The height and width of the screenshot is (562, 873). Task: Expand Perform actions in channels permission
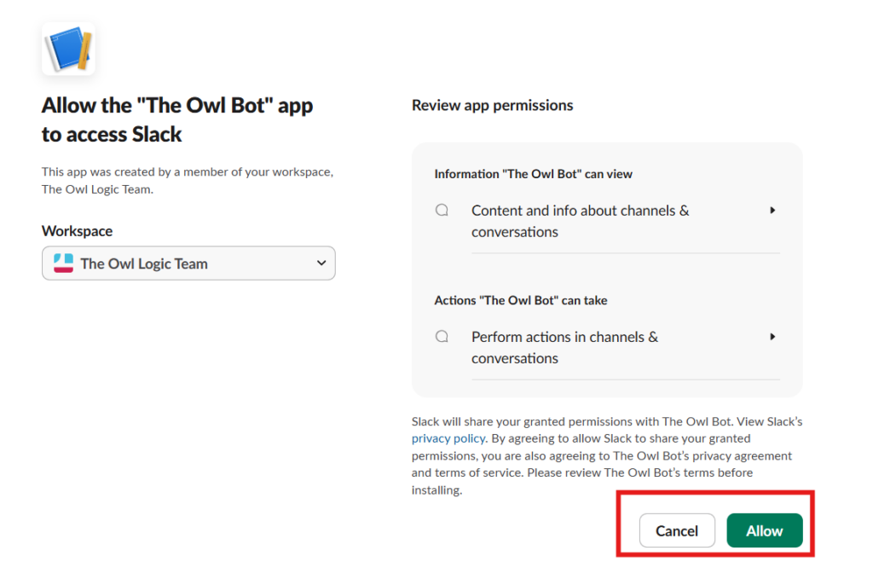pyautogui.click(x=564, y=347)
